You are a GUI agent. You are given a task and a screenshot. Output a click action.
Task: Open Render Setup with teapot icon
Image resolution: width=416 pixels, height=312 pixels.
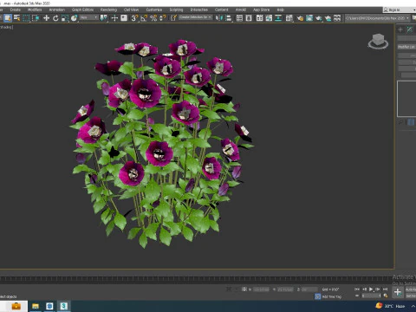(300, 18)
